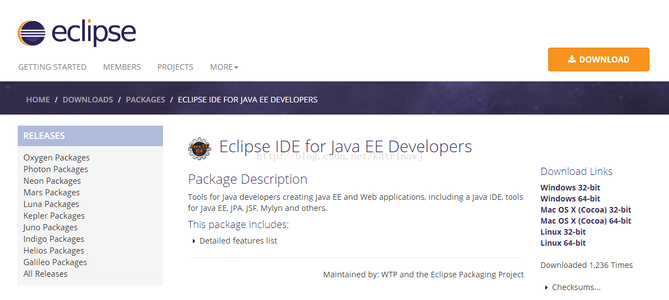The width and height of the screenshot is (669, 300).
Task: Click ECLIPSE IDE FOR JAVA EE DEVELOPERS breadcrumb
Action: [x=248, y=100]
